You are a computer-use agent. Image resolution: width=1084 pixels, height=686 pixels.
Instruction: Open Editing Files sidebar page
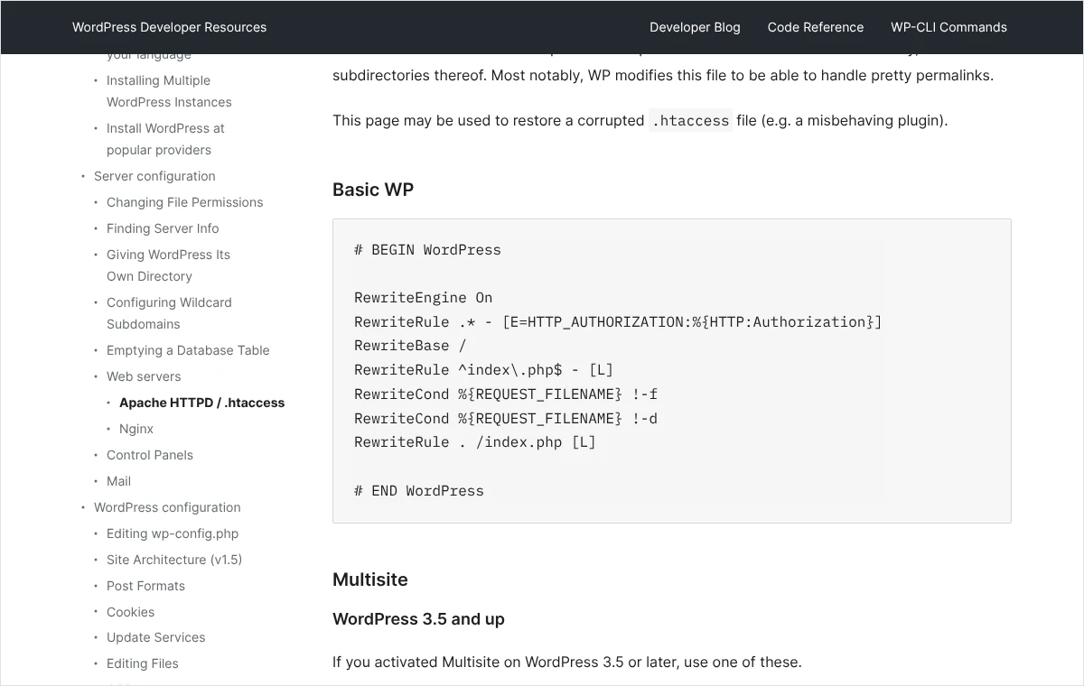click(143, 663)
